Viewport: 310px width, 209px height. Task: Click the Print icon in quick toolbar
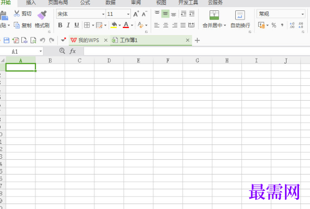pos(25,40)
